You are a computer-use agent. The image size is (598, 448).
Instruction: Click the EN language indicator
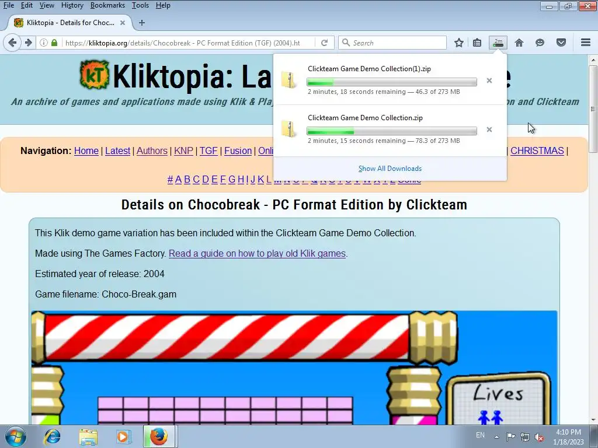coord(480,435)
